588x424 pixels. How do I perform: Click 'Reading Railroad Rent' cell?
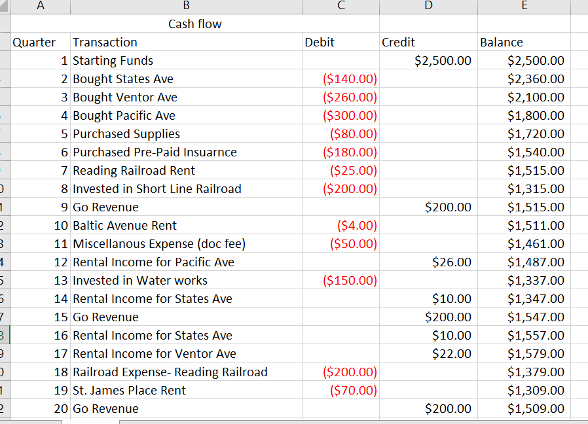click(186, 170)
